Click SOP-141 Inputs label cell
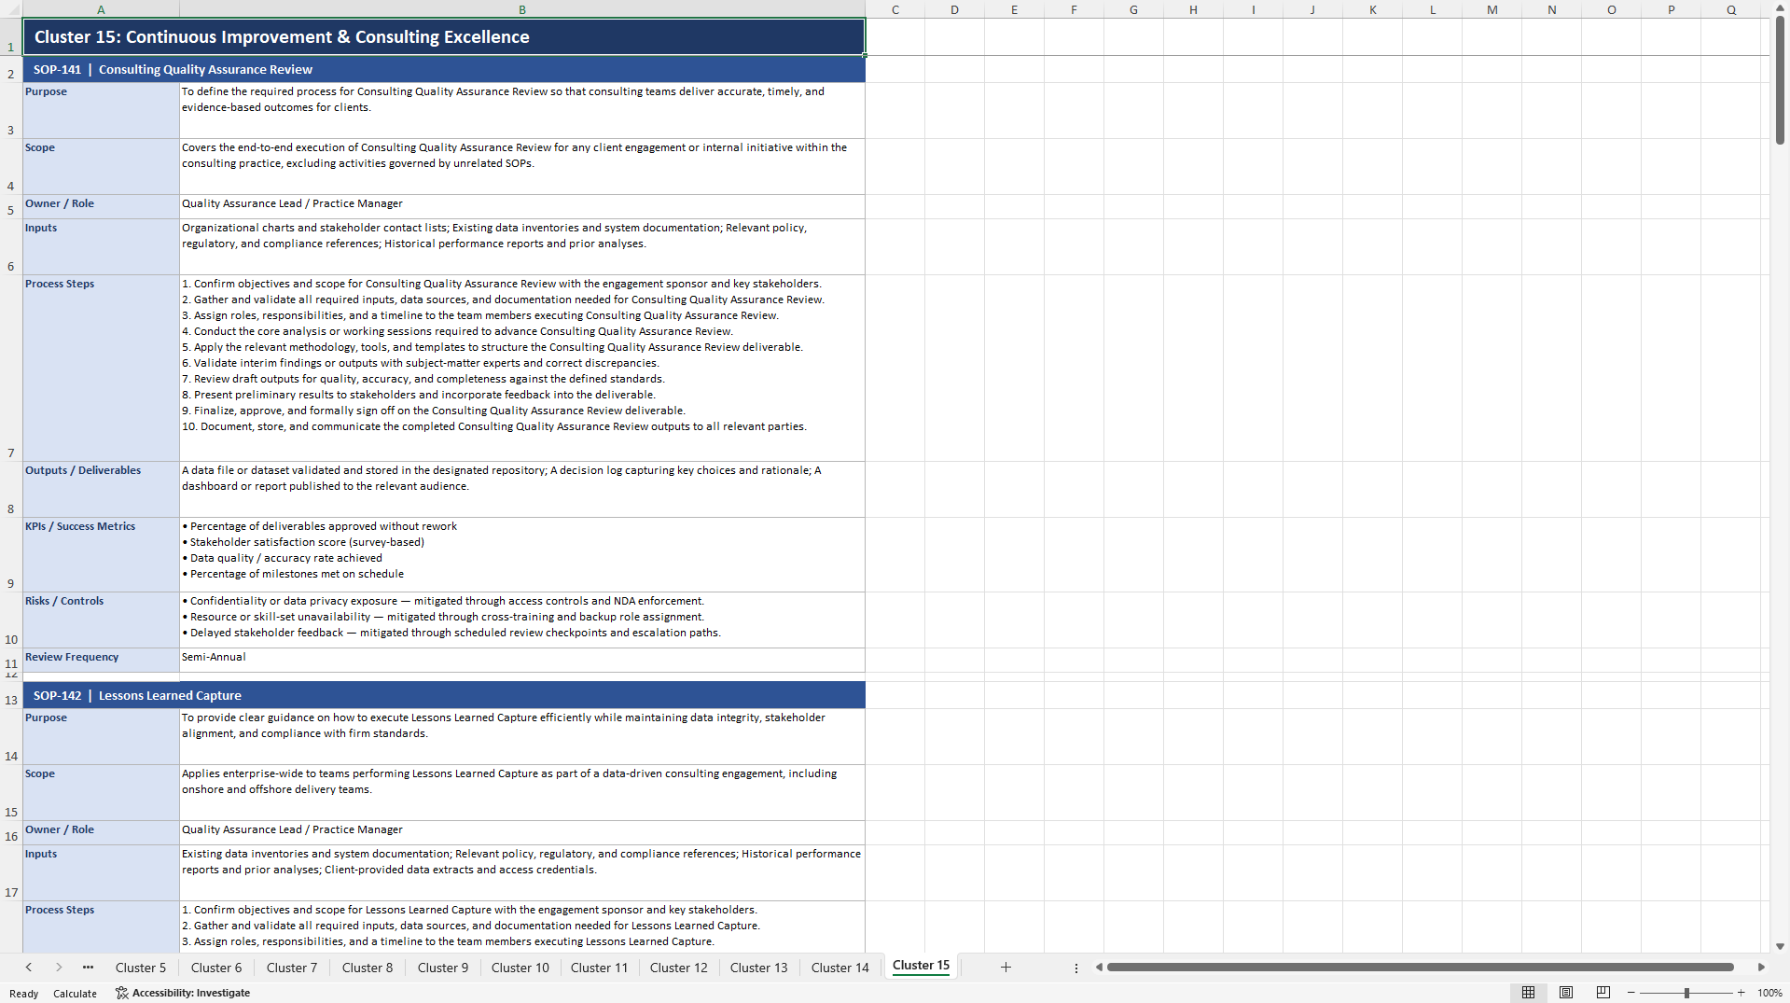1790x1003 pixels. [101, 247]
